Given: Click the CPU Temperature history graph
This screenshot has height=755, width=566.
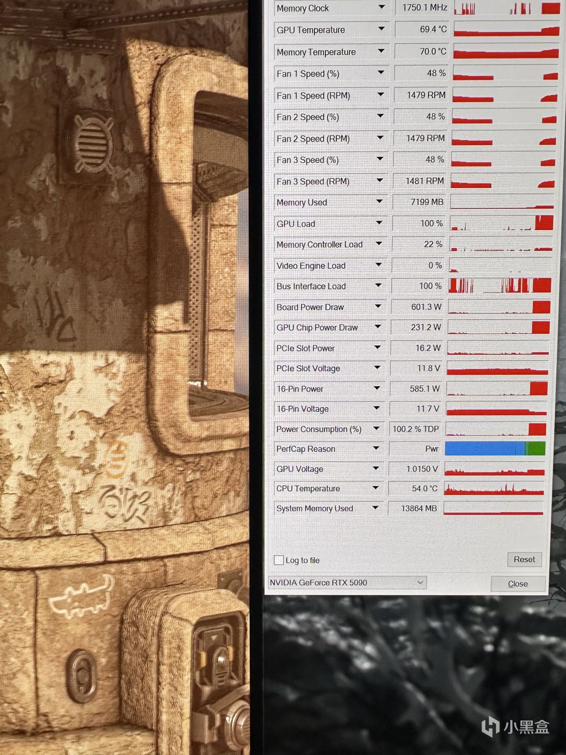Looking at the screenshot, I should [x=494, y=488].
